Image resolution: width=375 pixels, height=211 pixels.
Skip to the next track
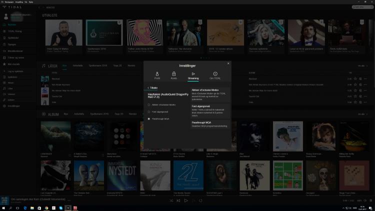pos(193,200)
